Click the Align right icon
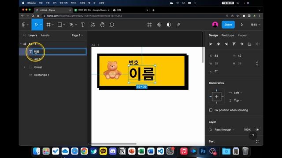 [x=226, y=44]
